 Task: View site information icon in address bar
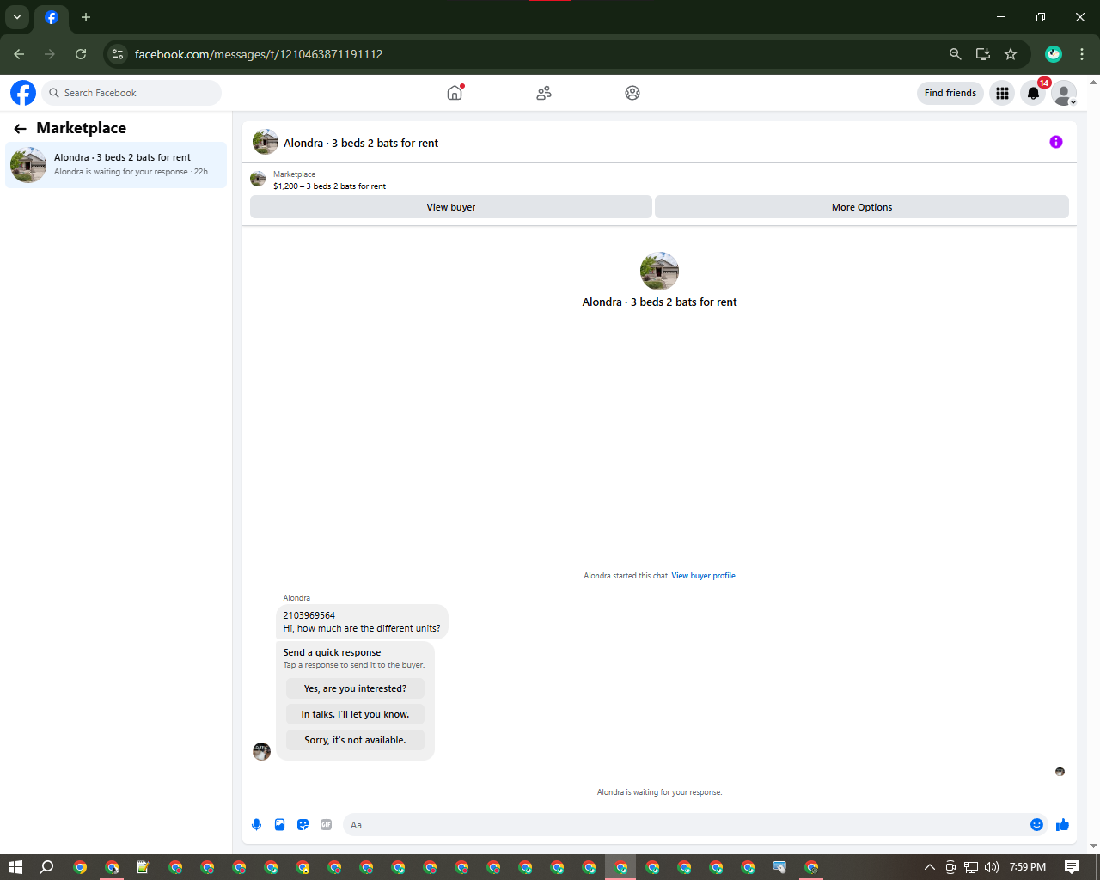[x=118, y=54]
